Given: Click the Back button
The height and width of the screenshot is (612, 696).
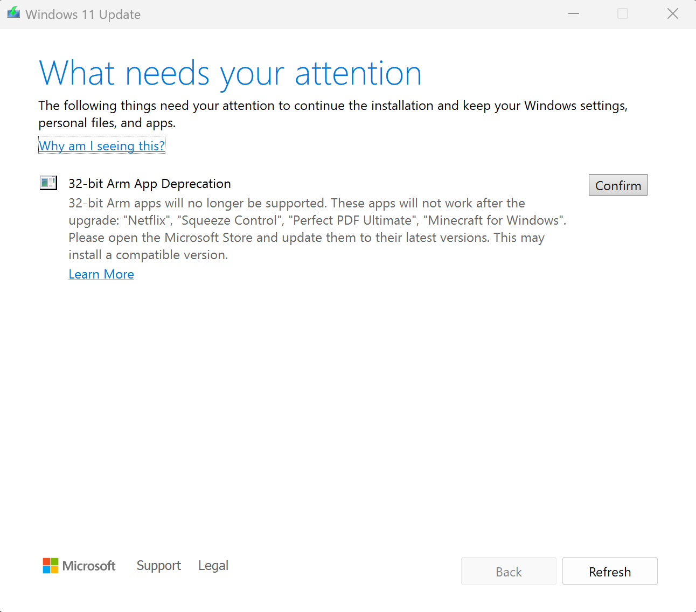Looking at the screenshot, I should coord(509,571).
